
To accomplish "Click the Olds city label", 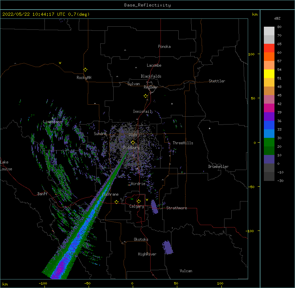I will (x=133, y=135).
